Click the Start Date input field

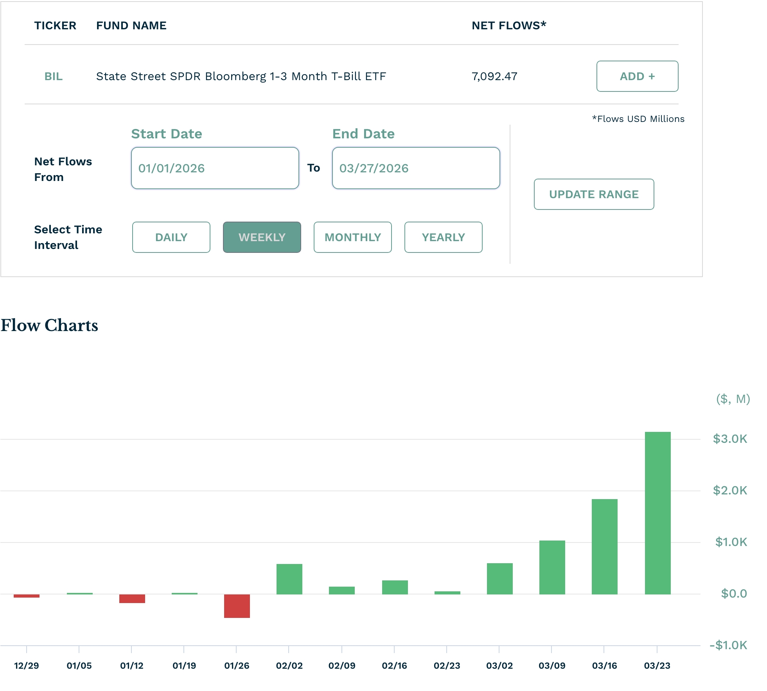pyautogui.click(x=215, y=168)
